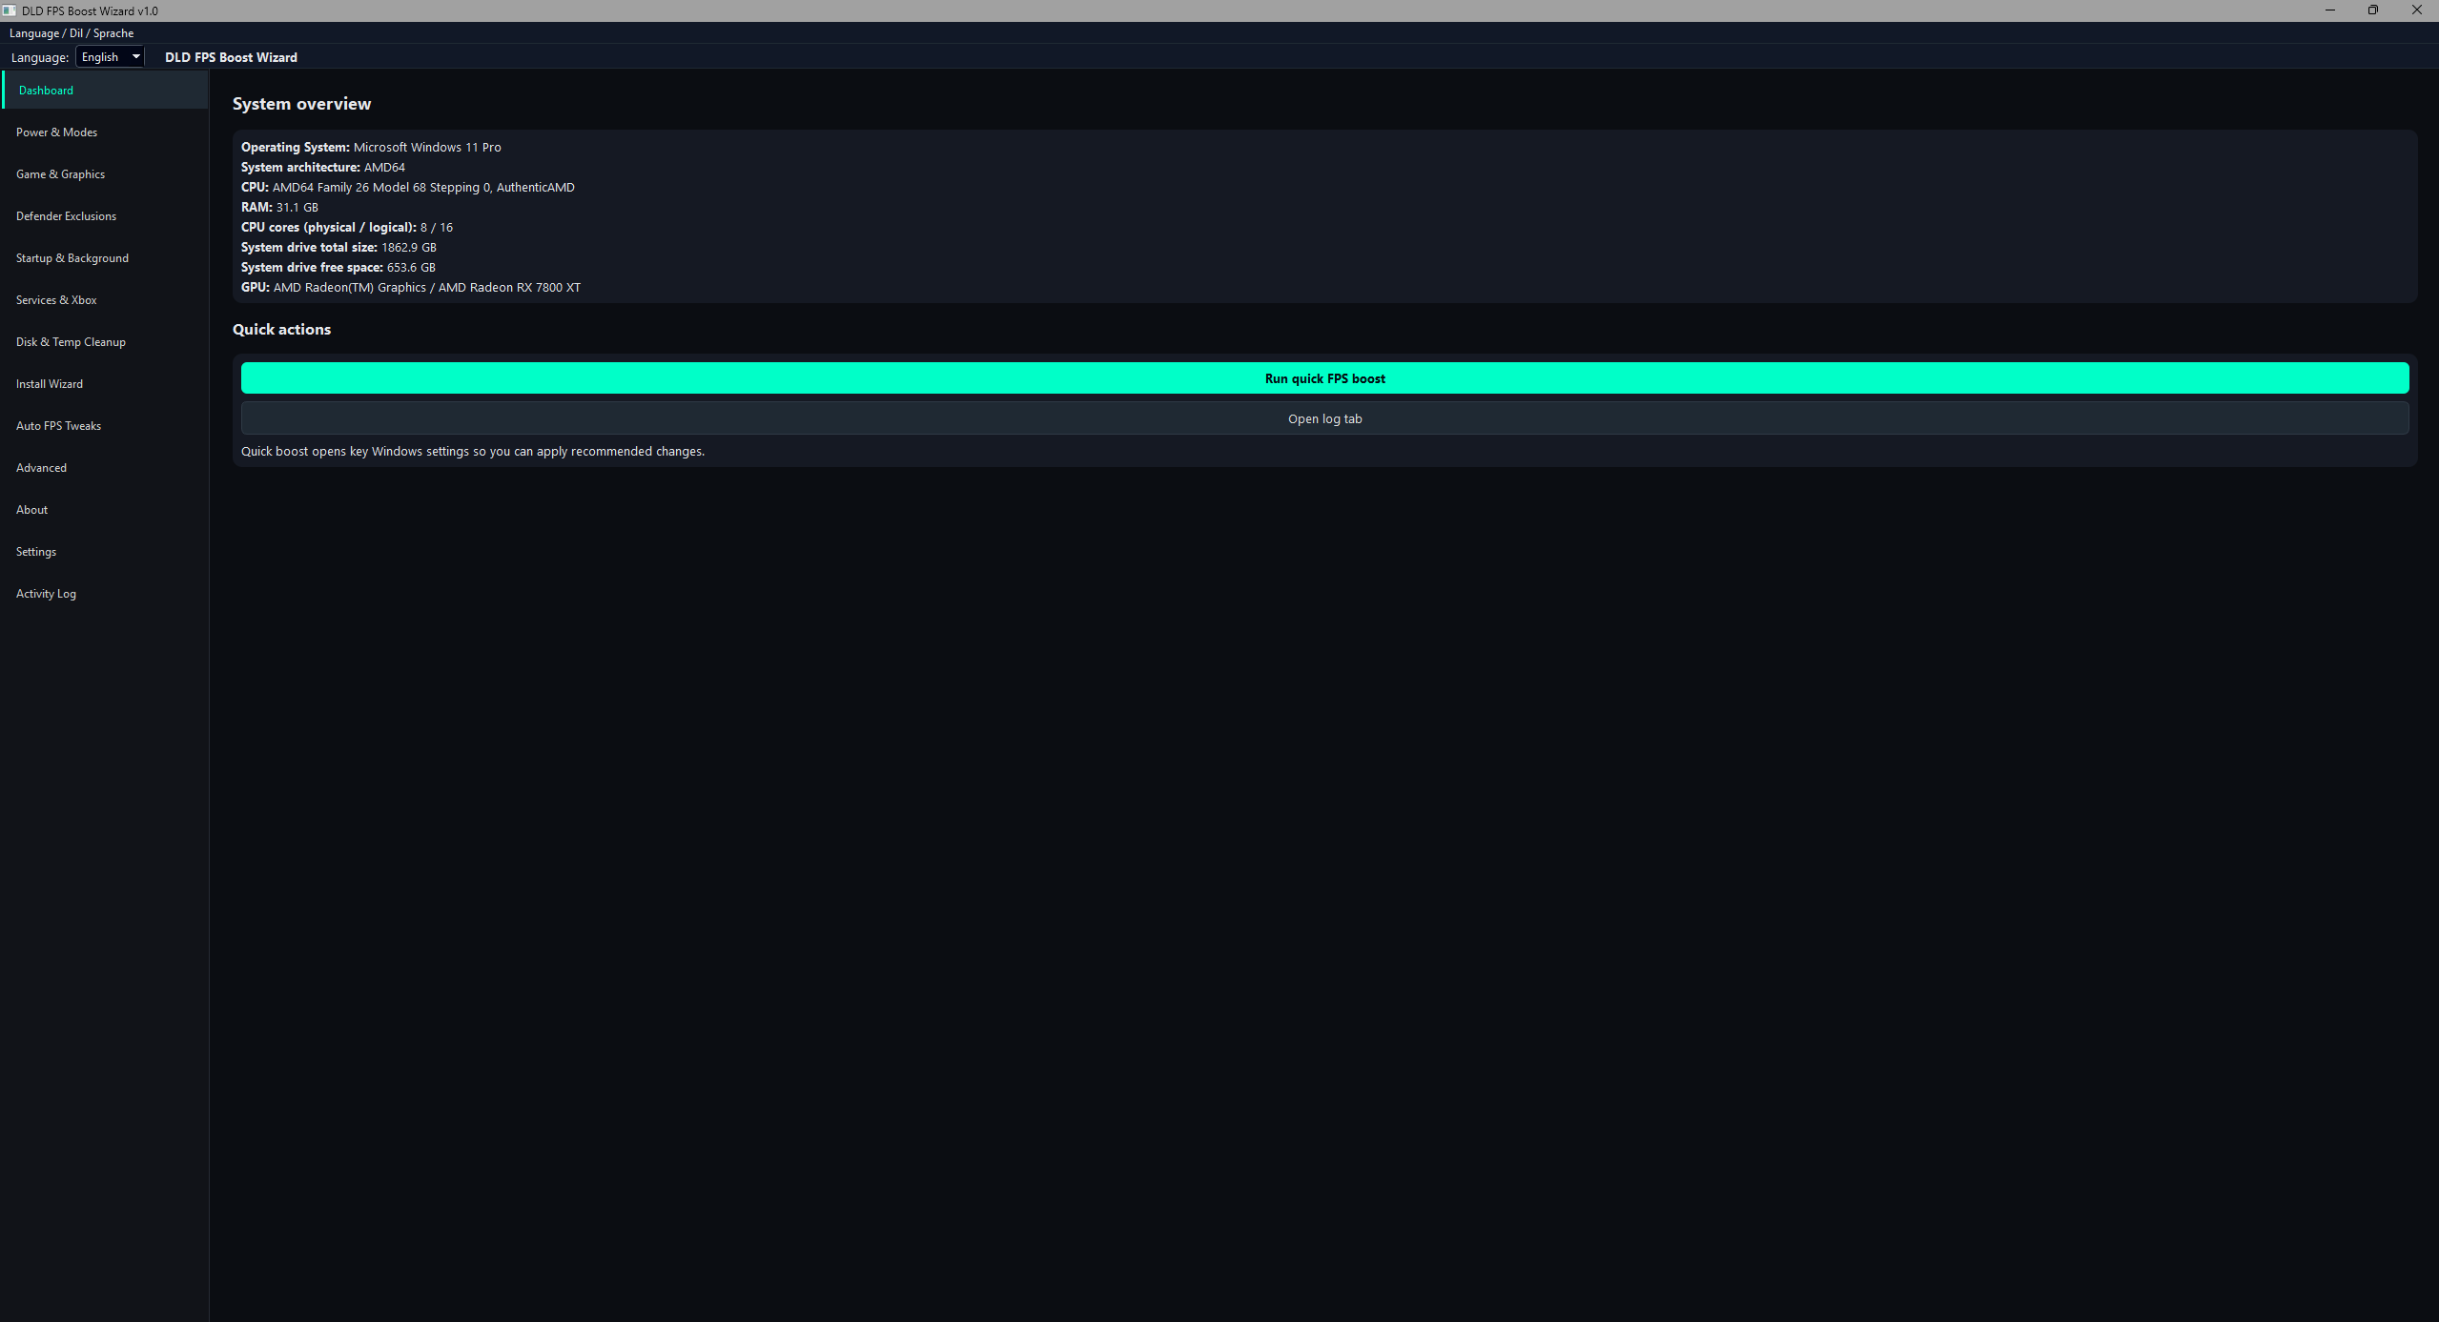Select Disk & Temp Cleanup
The width and height of the screenshot is (2439, 1322).
click(71, 342)
